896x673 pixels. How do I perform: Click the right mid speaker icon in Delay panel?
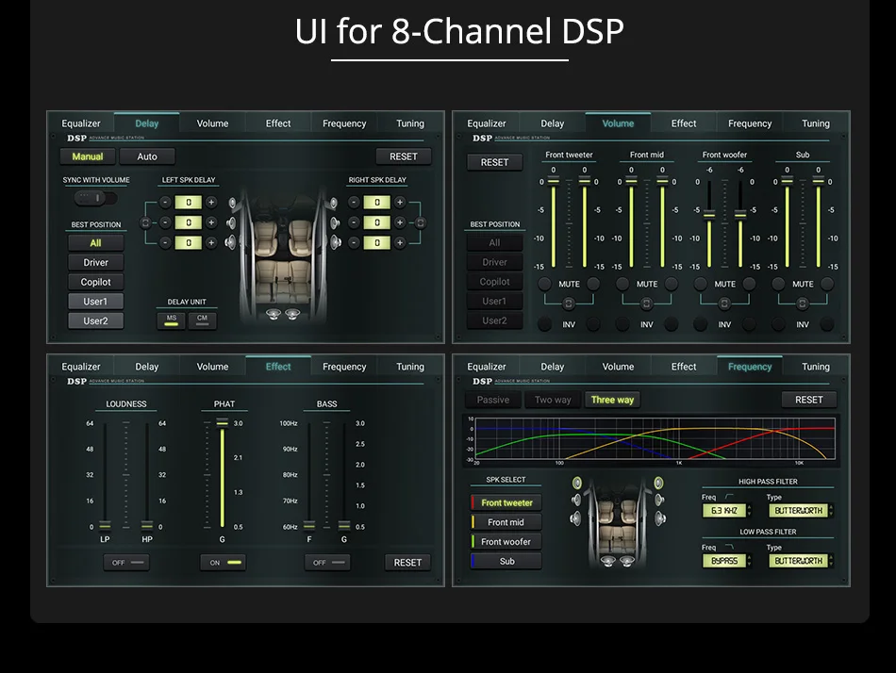[334, 222]
